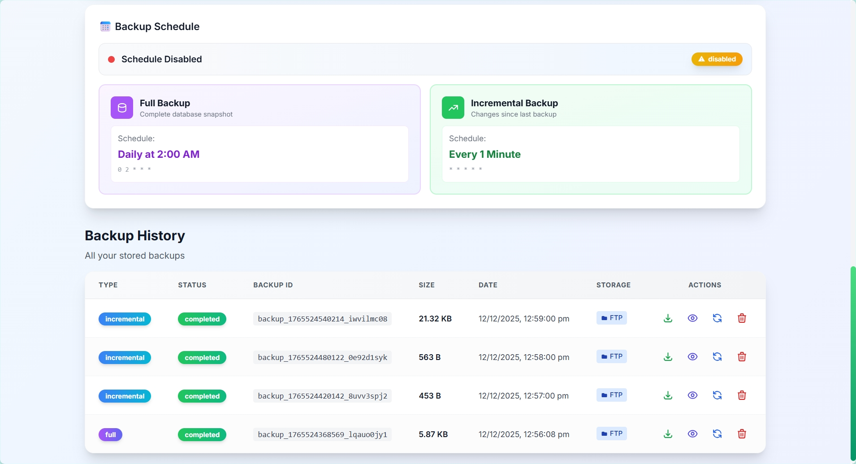Click the completed status pill in the first row

tap(202, 319)
